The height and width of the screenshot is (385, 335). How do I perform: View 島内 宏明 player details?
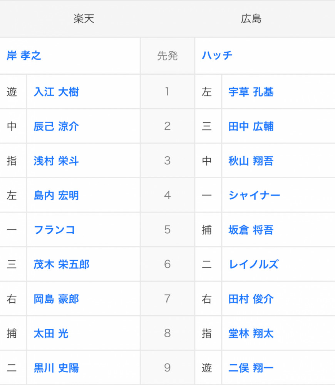tap(56, 196)
